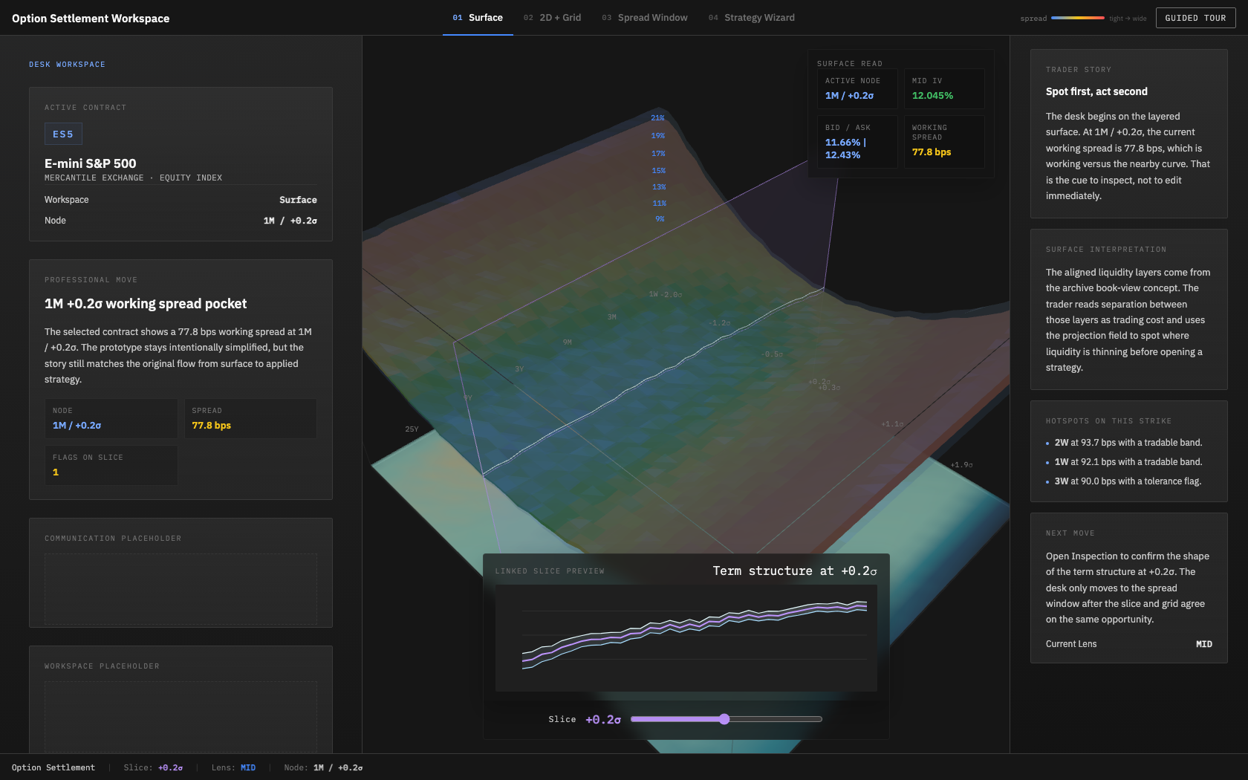Click the +1.1σ strike label on the surface
The image size is (1248, 780).
892,424
